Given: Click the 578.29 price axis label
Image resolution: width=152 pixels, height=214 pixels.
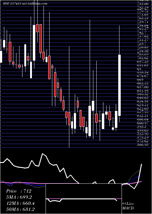Looking at the screenshot, I should point(143,138).
